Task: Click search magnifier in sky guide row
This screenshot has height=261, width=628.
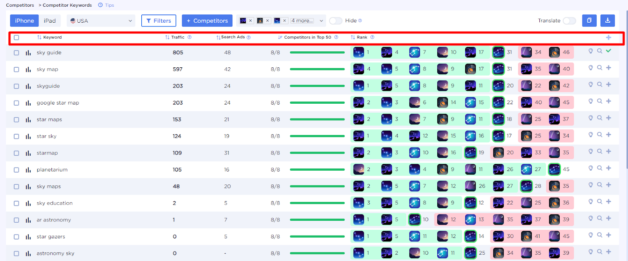Action: click(599, 51)
